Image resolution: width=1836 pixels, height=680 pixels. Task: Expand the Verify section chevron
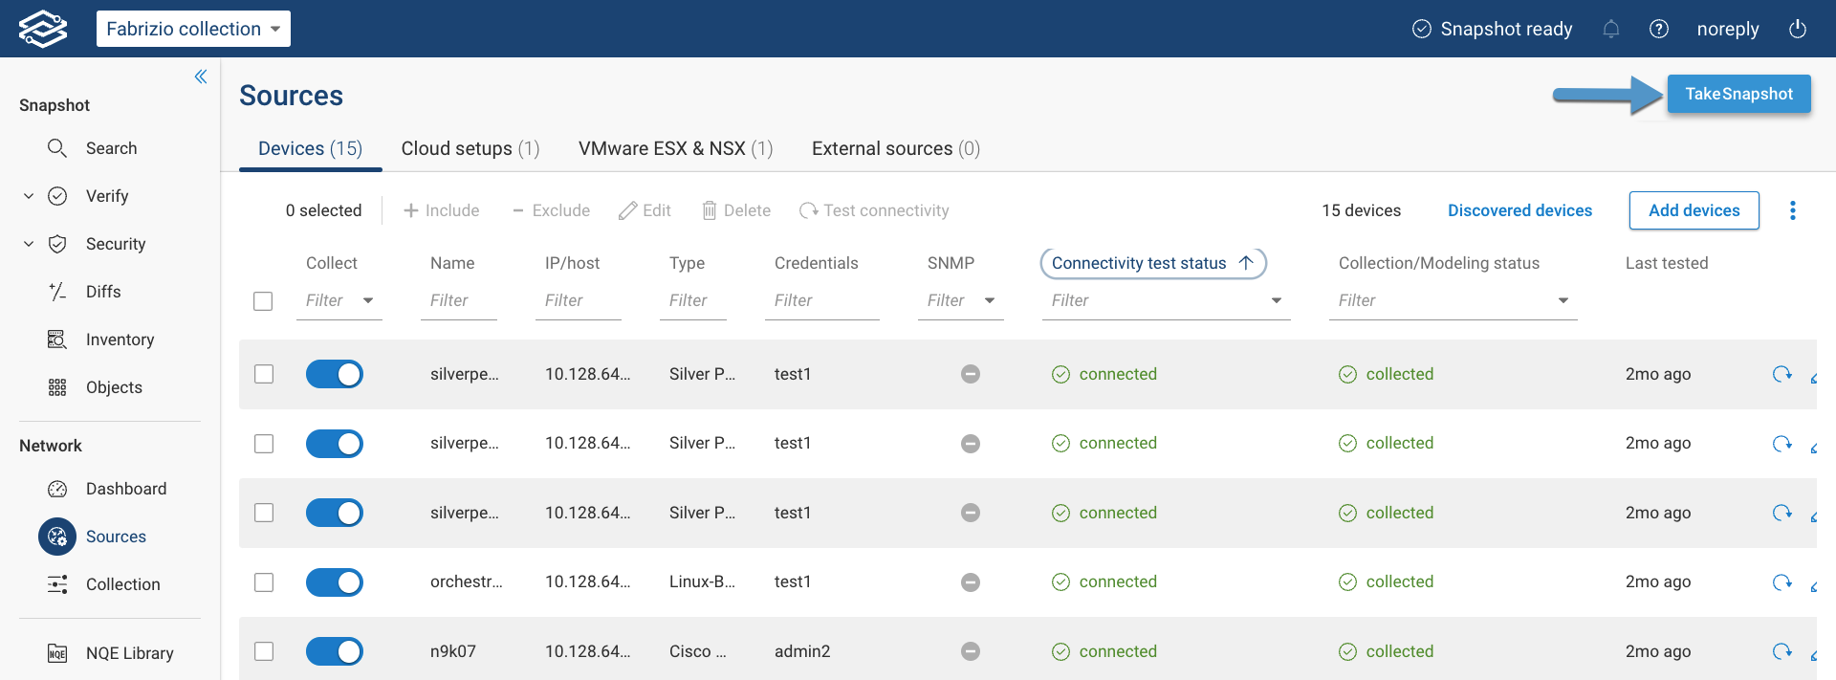pyautogui.click(x=29, y=196)
